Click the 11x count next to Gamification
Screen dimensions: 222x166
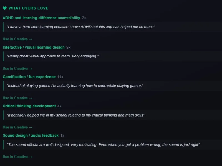(60, 77)
